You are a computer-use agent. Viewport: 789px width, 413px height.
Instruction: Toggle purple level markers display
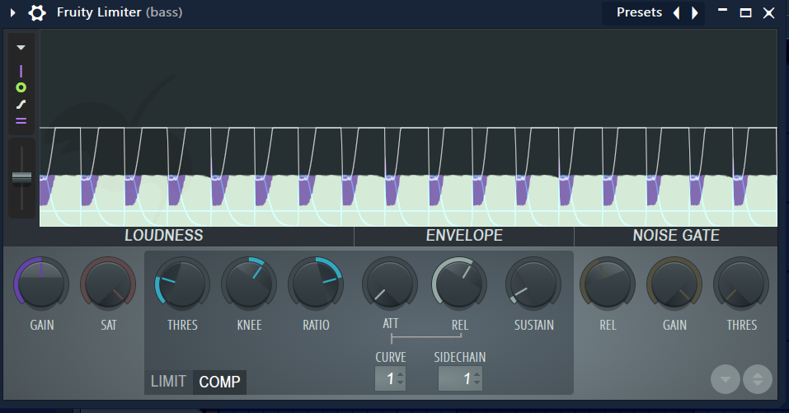21,120
